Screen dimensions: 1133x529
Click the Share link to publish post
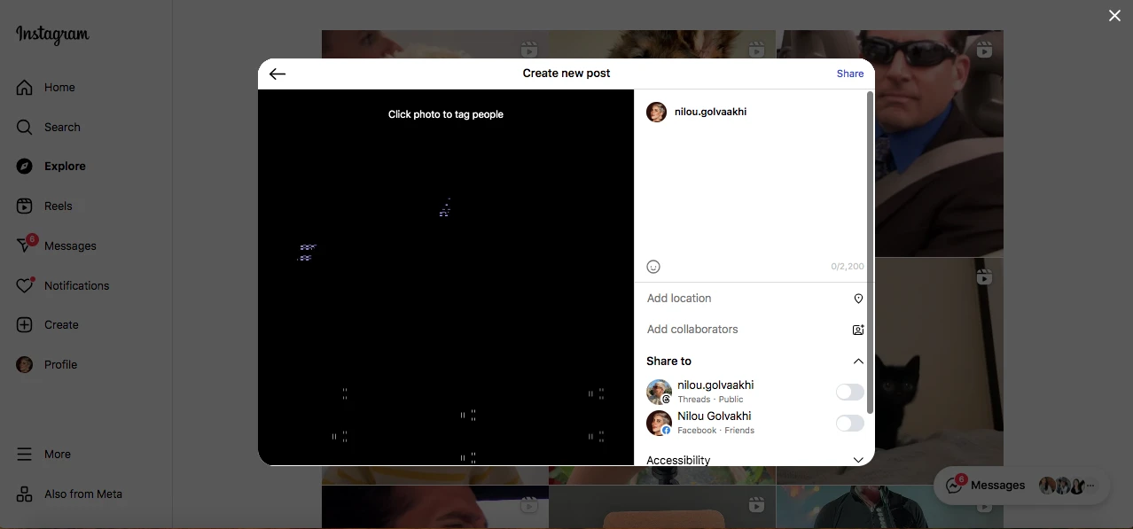[x=849, y=74]
